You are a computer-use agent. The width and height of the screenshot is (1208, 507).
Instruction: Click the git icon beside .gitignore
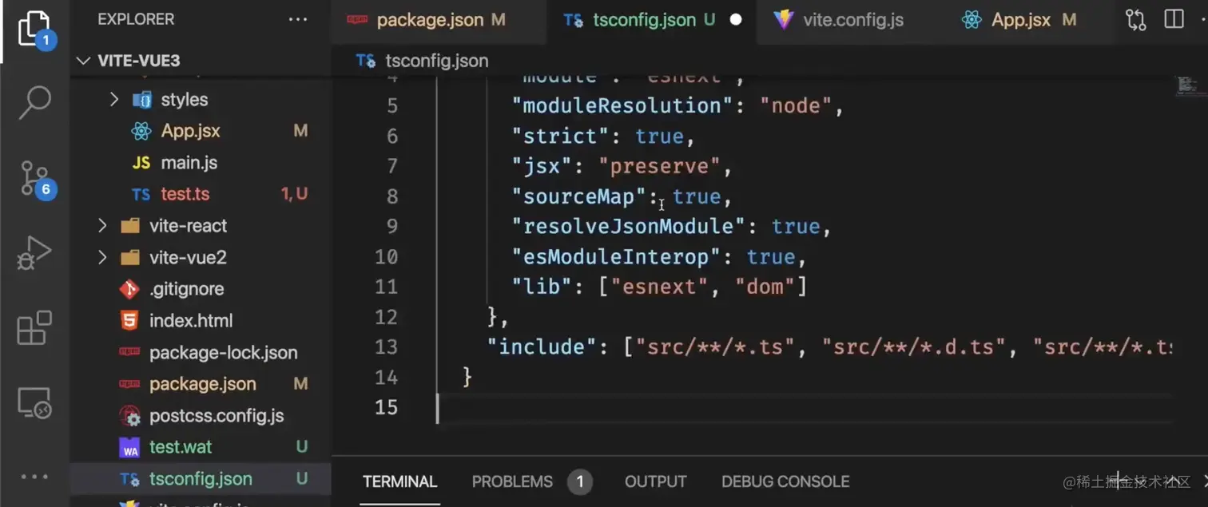coord(129,289)
